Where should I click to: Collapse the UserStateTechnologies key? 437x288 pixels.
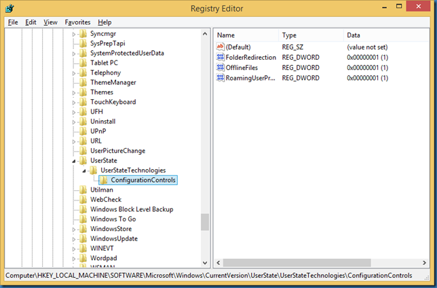[x=84, y=170]
